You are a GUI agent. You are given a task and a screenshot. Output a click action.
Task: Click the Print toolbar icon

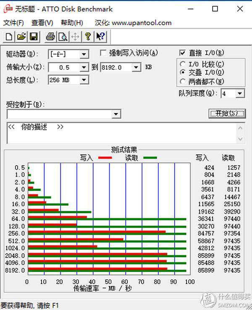pos(50,37)
